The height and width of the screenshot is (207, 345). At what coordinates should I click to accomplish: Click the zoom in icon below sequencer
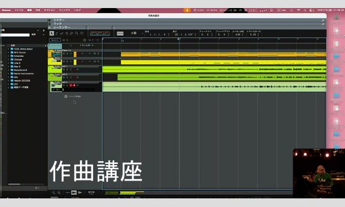(x=59, y=193)
